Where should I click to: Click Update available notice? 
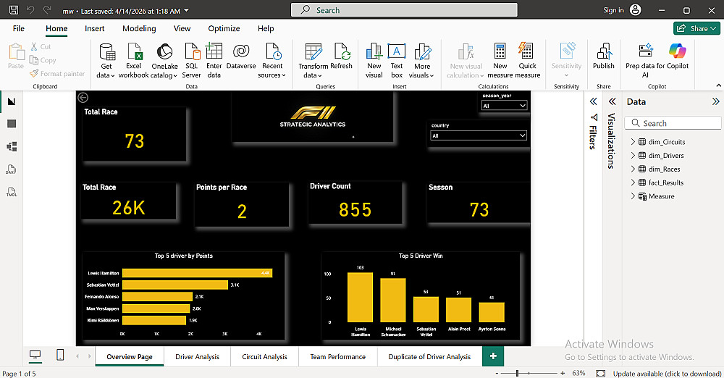click(x=667, y=374)
